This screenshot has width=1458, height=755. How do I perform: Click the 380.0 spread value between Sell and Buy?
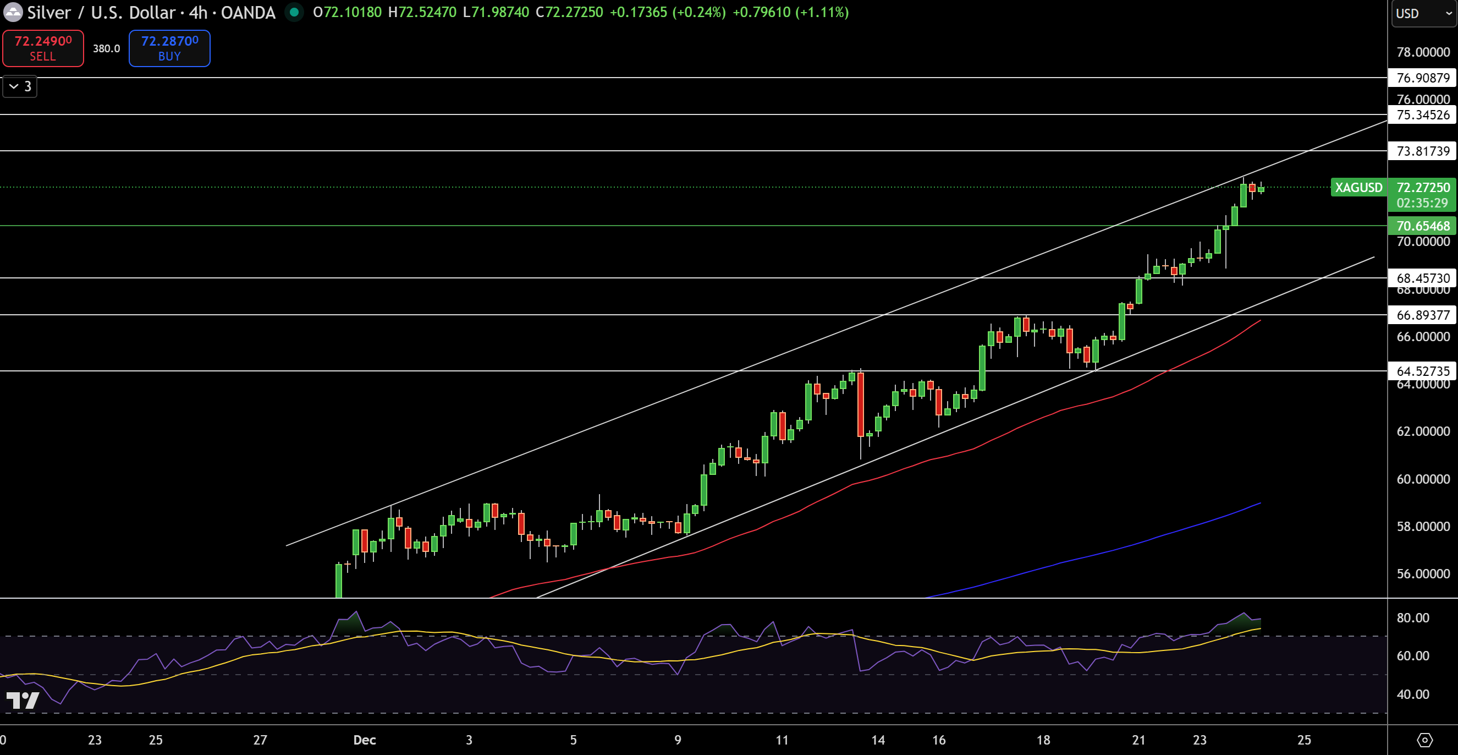pyautogui.click(x=106, y=49)
